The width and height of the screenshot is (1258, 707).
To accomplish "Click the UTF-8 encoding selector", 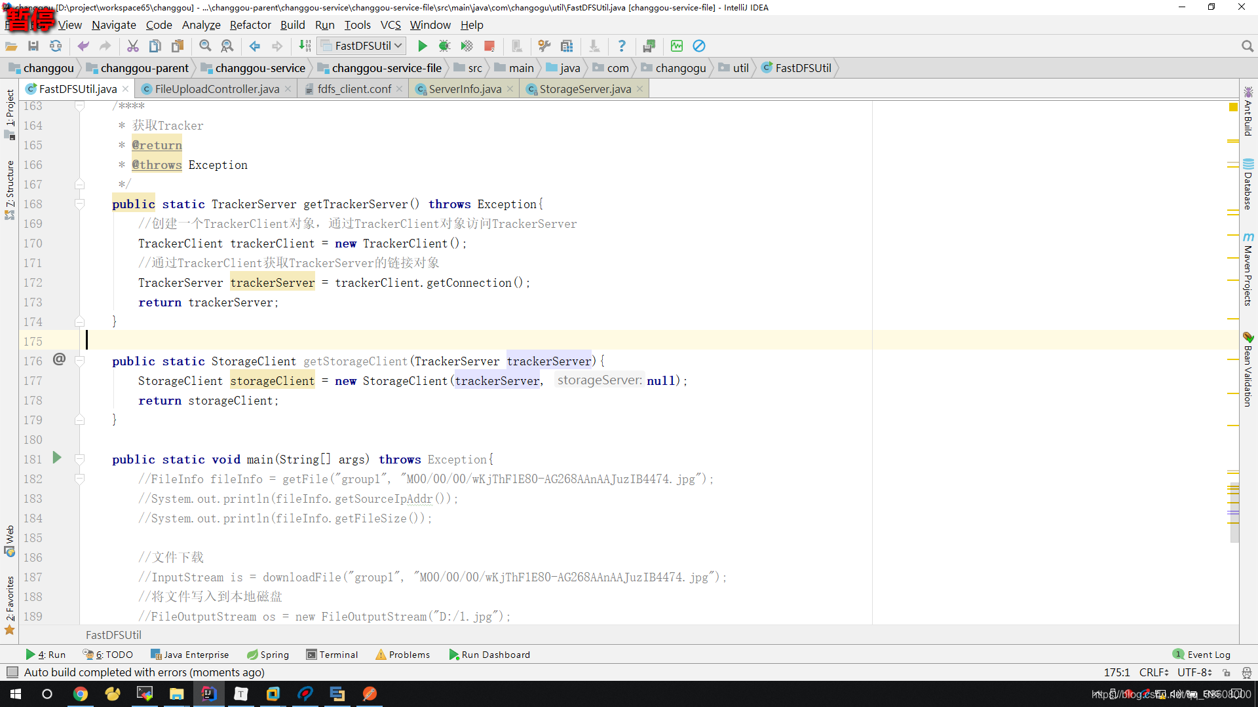I will pyautogui.click(x=1194, y=672).
